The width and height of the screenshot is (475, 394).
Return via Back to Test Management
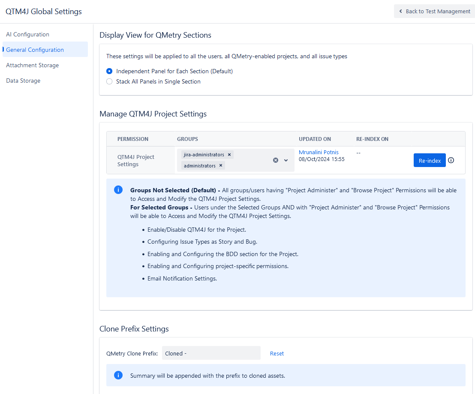pos(434,11)
